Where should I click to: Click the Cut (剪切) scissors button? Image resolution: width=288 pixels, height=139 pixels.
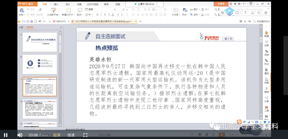(x=31, y=9)
